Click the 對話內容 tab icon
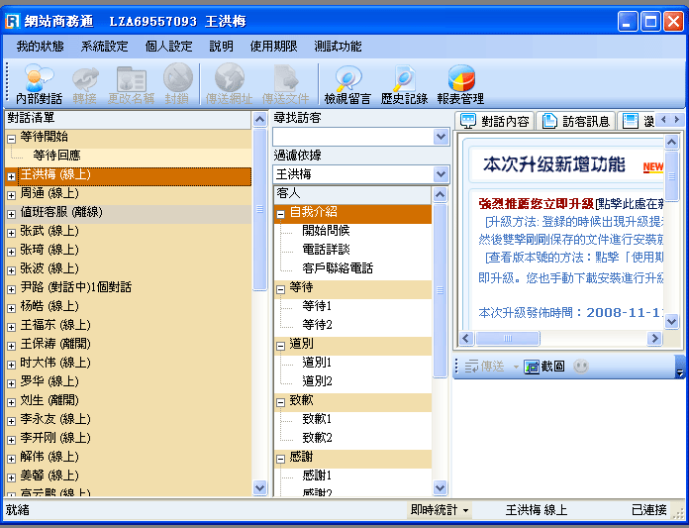The height and width of the screenshot is (528, 689). click(469, 121)
